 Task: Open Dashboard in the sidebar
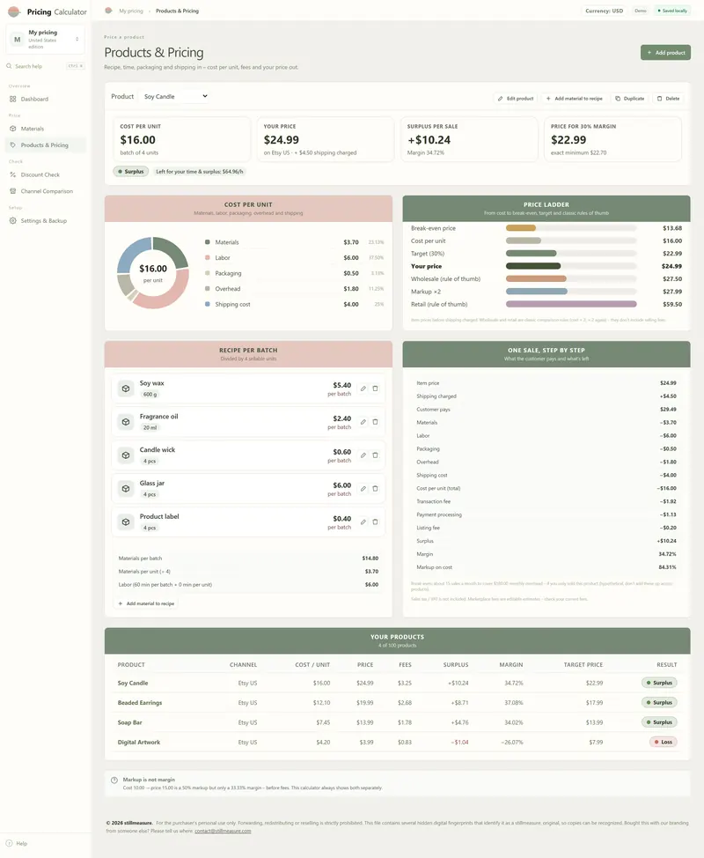click(x=46, y=99)
